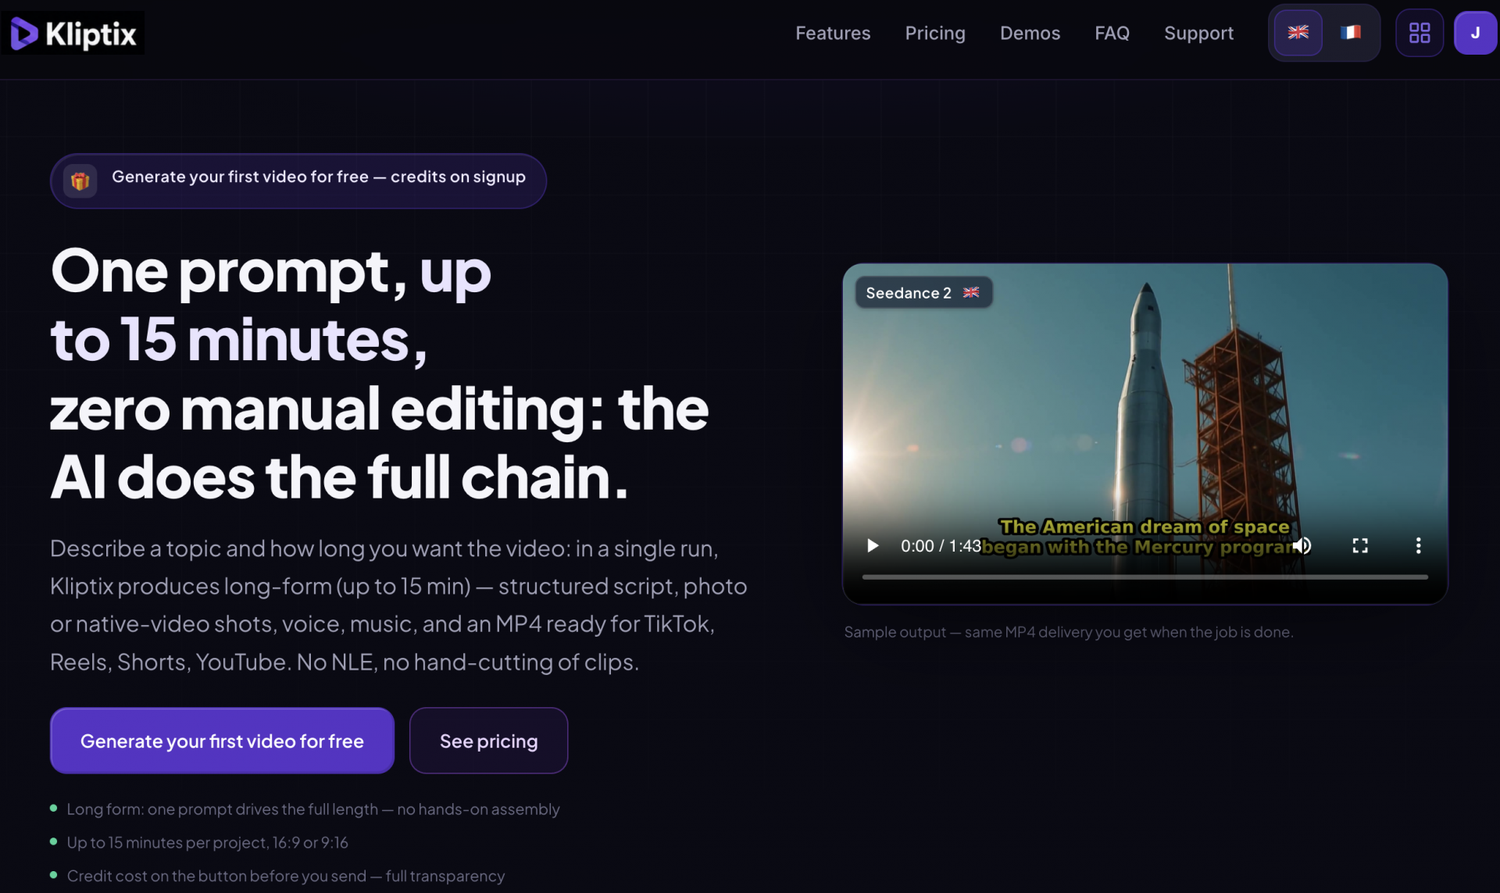Click Generate your first video for free button

click(x=222, y=741)
